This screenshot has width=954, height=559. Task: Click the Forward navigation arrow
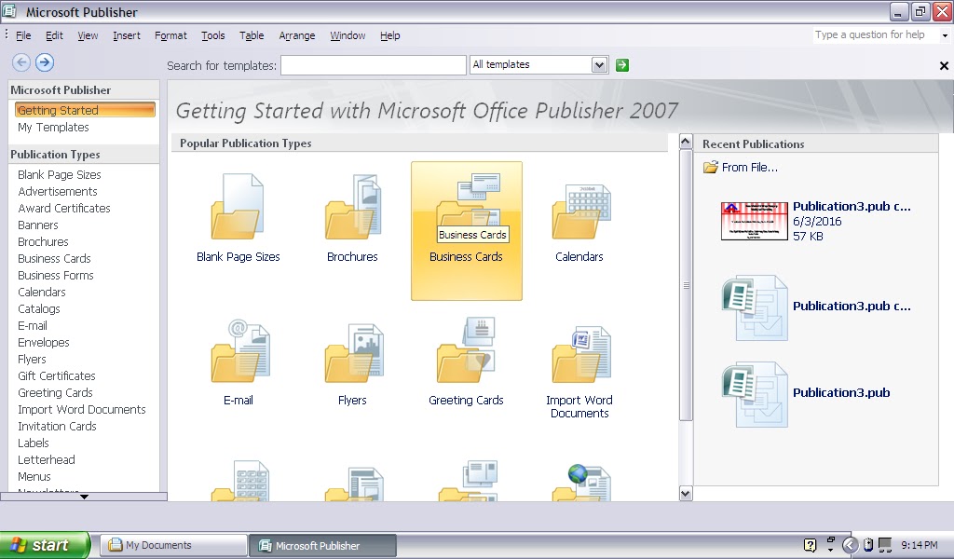click(45, 62)
